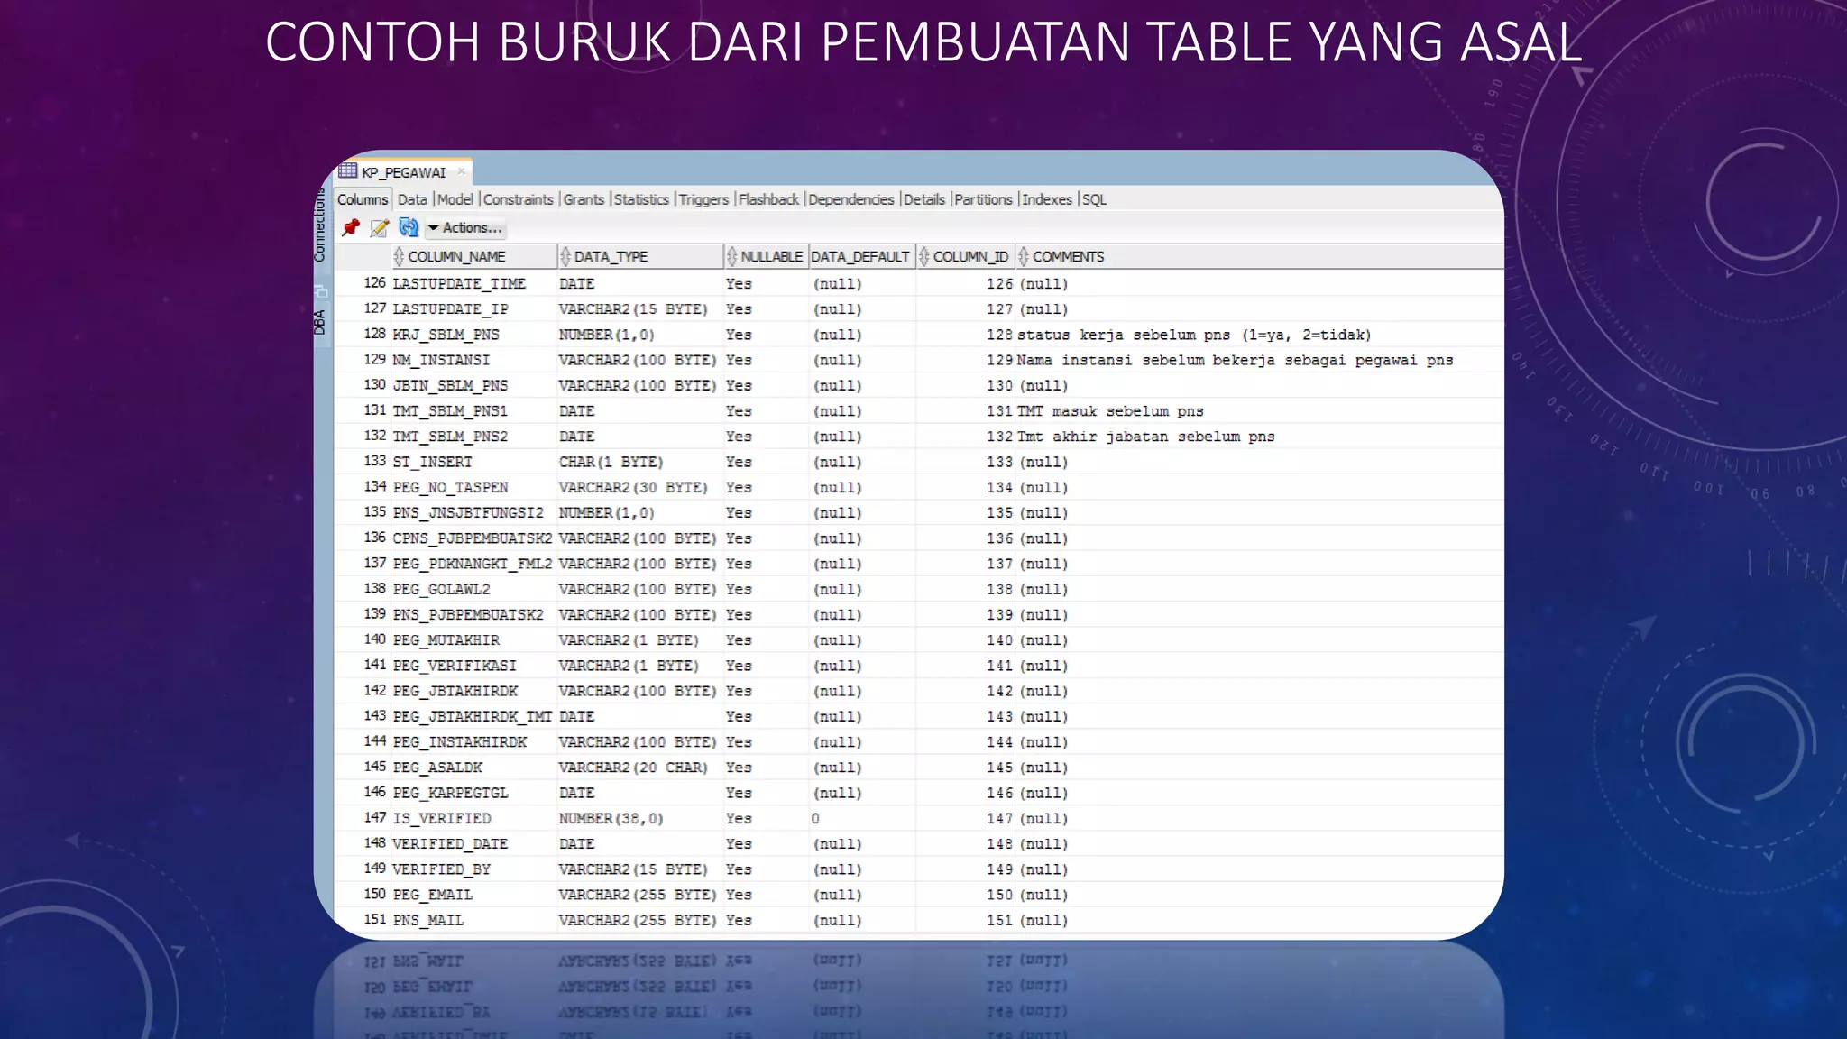Switch to the Columns tab

[x=363, y=199]
